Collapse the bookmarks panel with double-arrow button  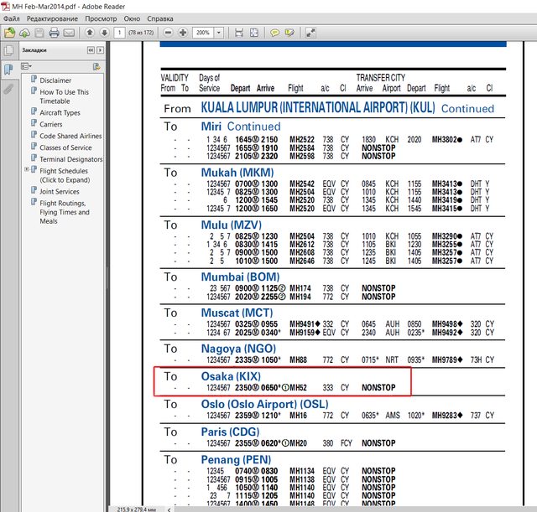tap(91, 50)
